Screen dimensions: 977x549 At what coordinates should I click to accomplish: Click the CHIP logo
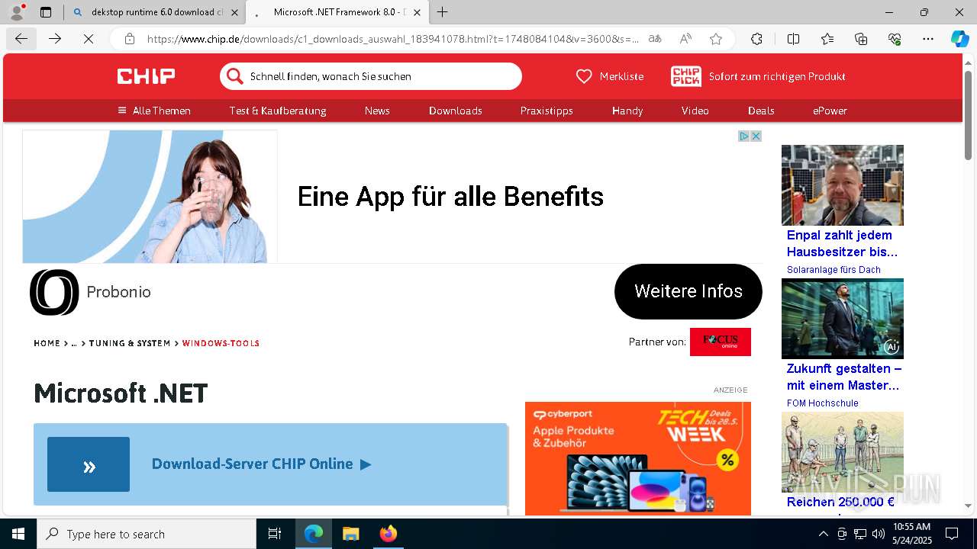[146, 76]
